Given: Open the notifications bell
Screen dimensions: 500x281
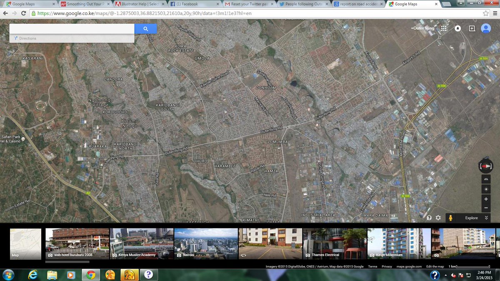Looking at the screenshot, I should [x=457, y=28].
